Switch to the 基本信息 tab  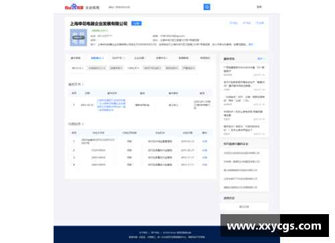76,58
